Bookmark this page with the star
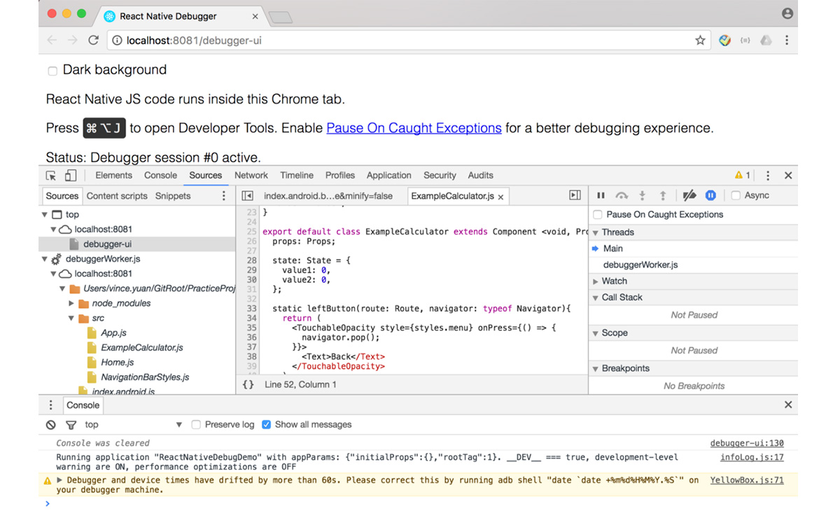Image resolution: width=840 pixels, height=511 pixels. click(700, 41)
